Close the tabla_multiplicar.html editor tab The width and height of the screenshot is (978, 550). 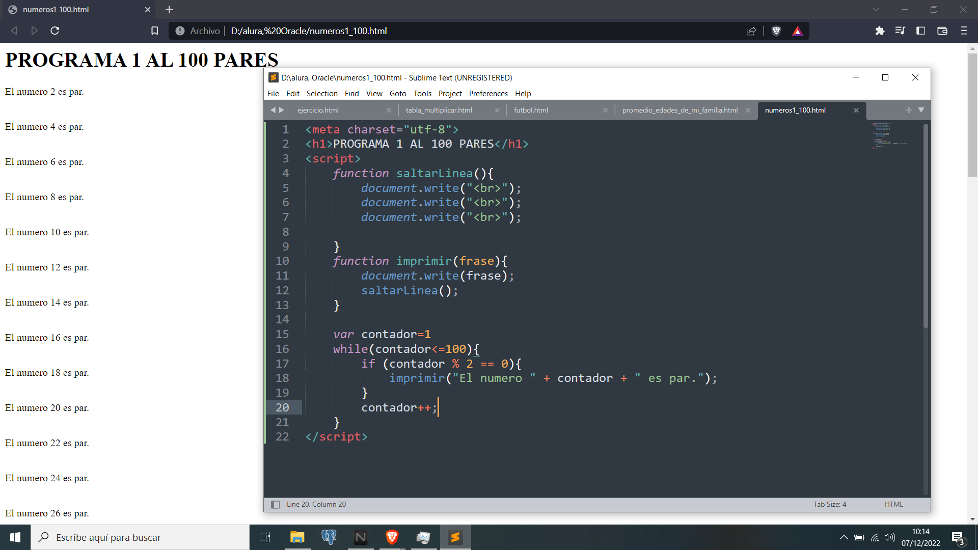click(x=497, y=111)
